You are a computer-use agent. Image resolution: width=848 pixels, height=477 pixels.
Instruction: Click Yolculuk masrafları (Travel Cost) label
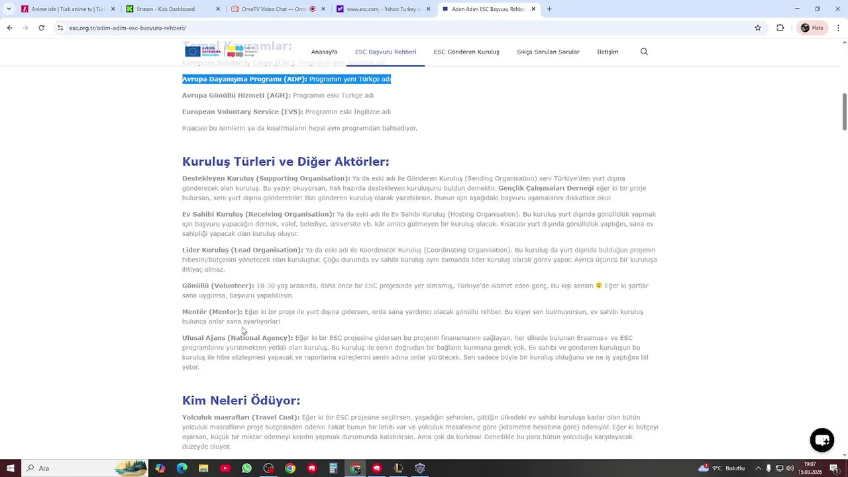240,417
